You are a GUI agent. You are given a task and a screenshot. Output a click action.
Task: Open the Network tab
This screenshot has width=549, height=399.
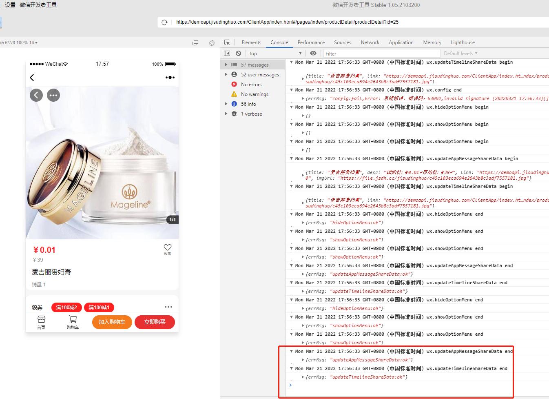click(370, 42)
